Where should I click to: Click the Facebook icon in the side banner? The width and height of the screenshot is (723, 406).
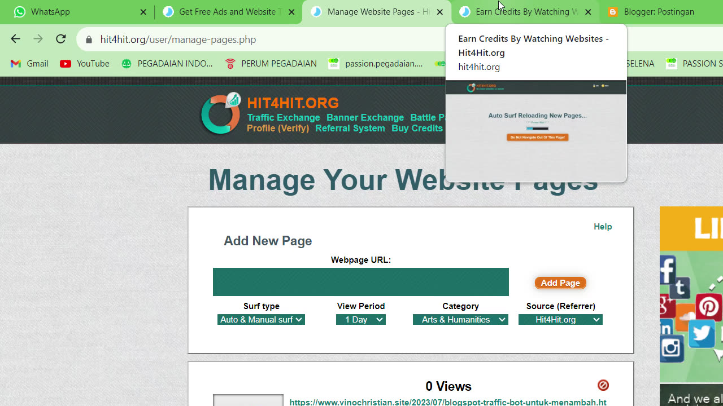click(668, 270)
